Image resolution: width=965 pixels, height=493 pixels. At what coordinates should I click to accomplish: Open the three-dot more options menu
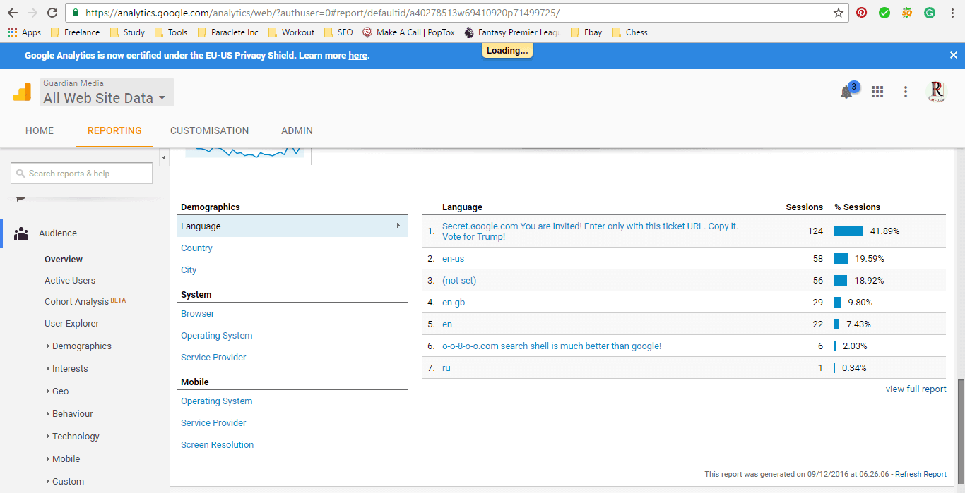(x=906, y=92)
